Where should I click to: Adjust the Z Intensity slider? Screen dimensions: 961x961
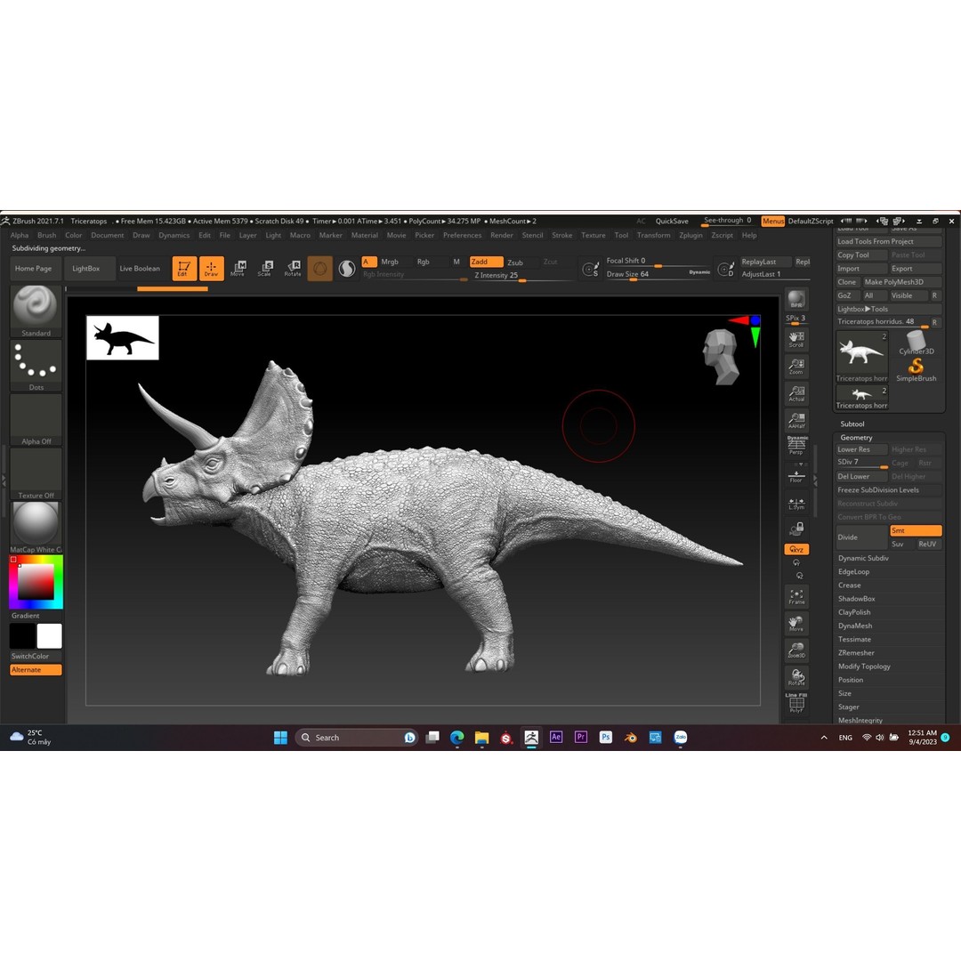click(x=522, y=275)
